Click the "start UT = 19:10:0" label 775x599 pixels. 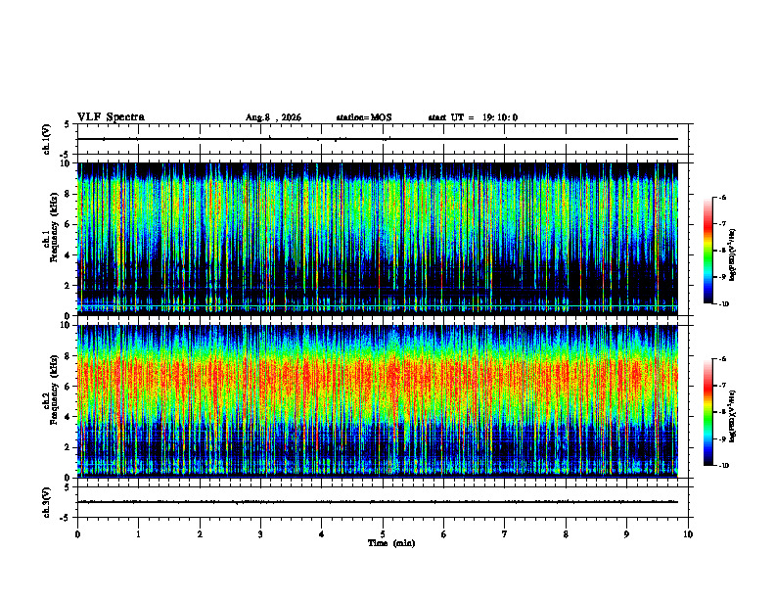coord(473,117)
